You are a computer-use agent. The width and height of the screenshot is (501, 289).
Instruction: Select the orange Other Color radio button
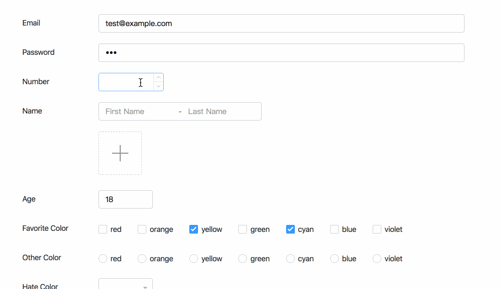pos(142,259)
